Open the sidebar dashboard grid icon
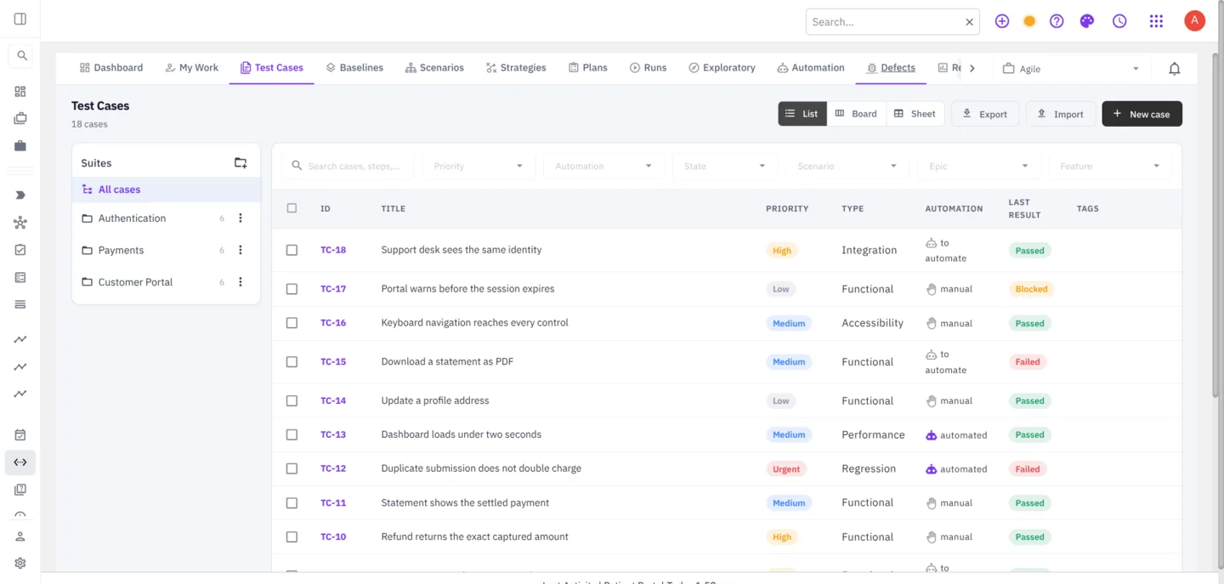This screenshot has height=584, width=1224. (20, 91)
